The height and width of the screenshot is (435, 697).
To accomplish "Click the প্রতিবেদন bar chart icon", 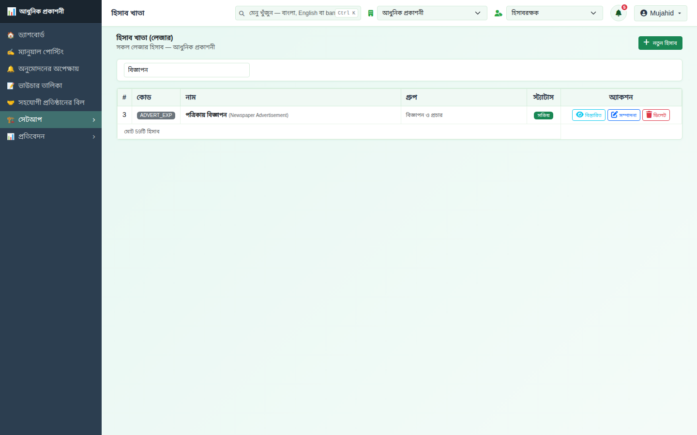I will pos(11,137).
